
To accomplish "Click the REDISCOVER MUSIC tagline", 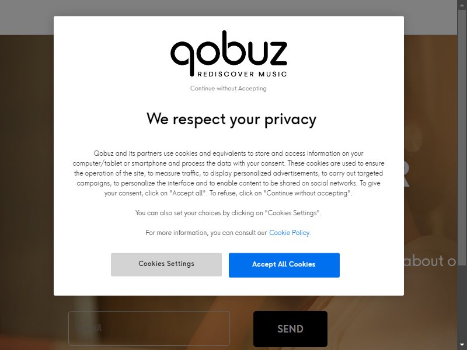I will click(x=242, y=74).
